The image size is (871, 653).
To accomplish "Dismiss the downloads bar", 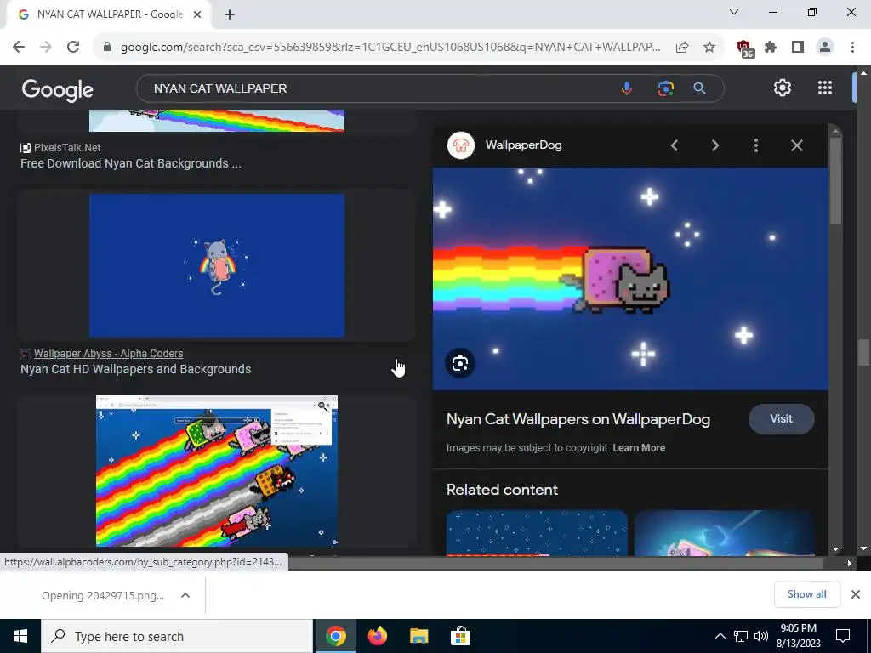I will coord(856,594).
